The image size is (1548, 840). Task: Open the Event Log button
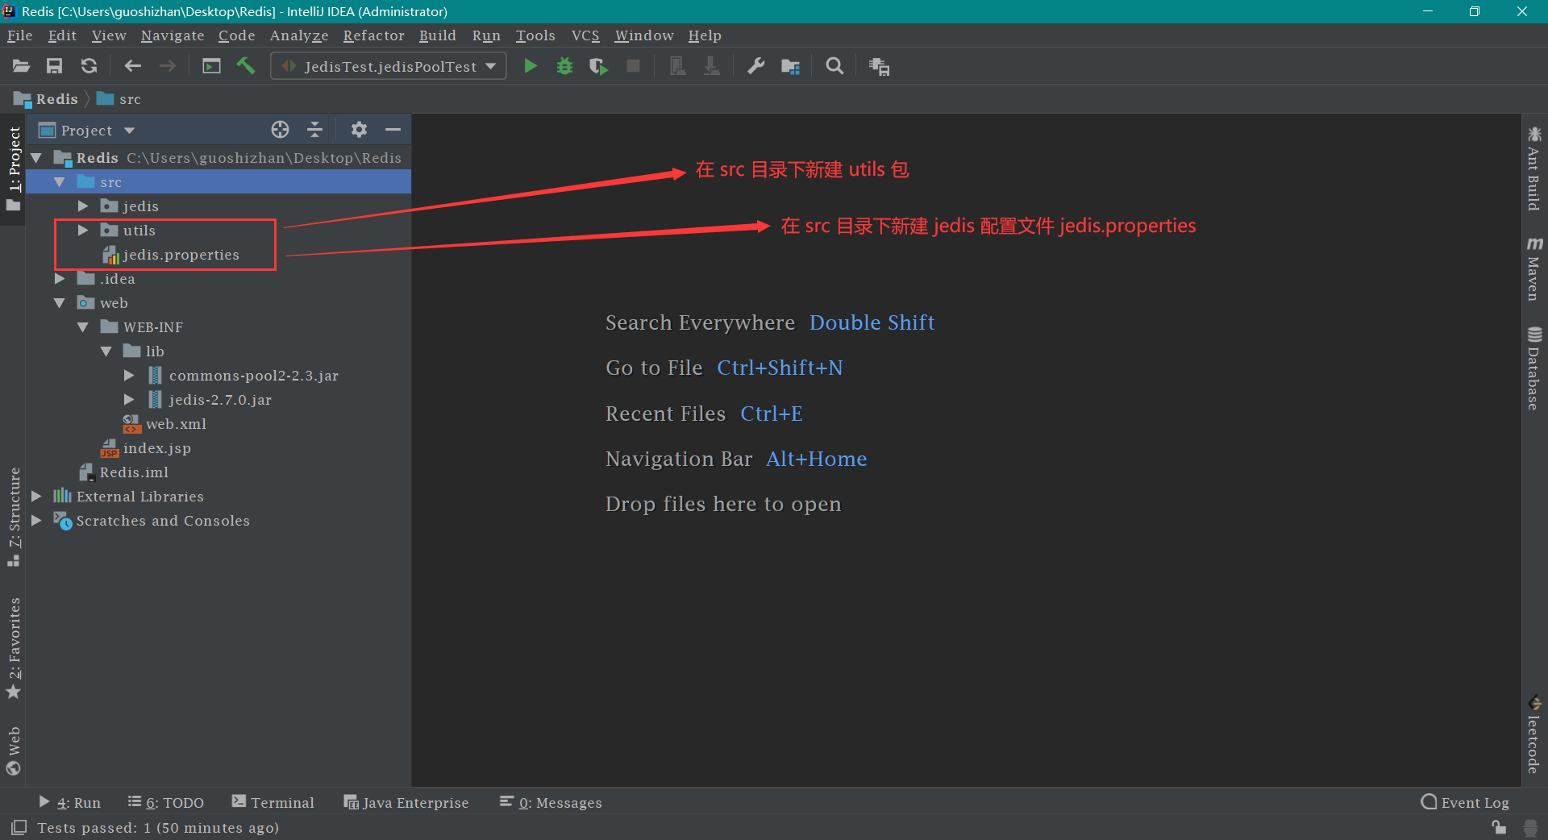(x=1465, y=802)
